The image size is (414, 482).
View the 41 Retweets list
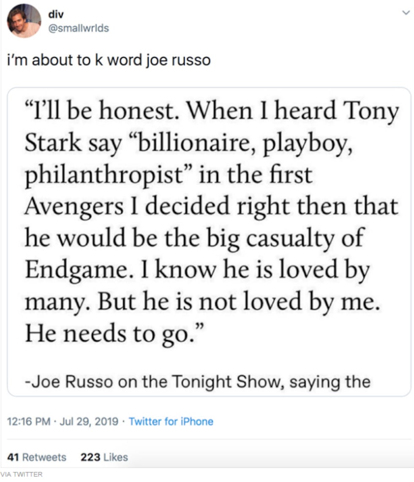pos(37,457)
